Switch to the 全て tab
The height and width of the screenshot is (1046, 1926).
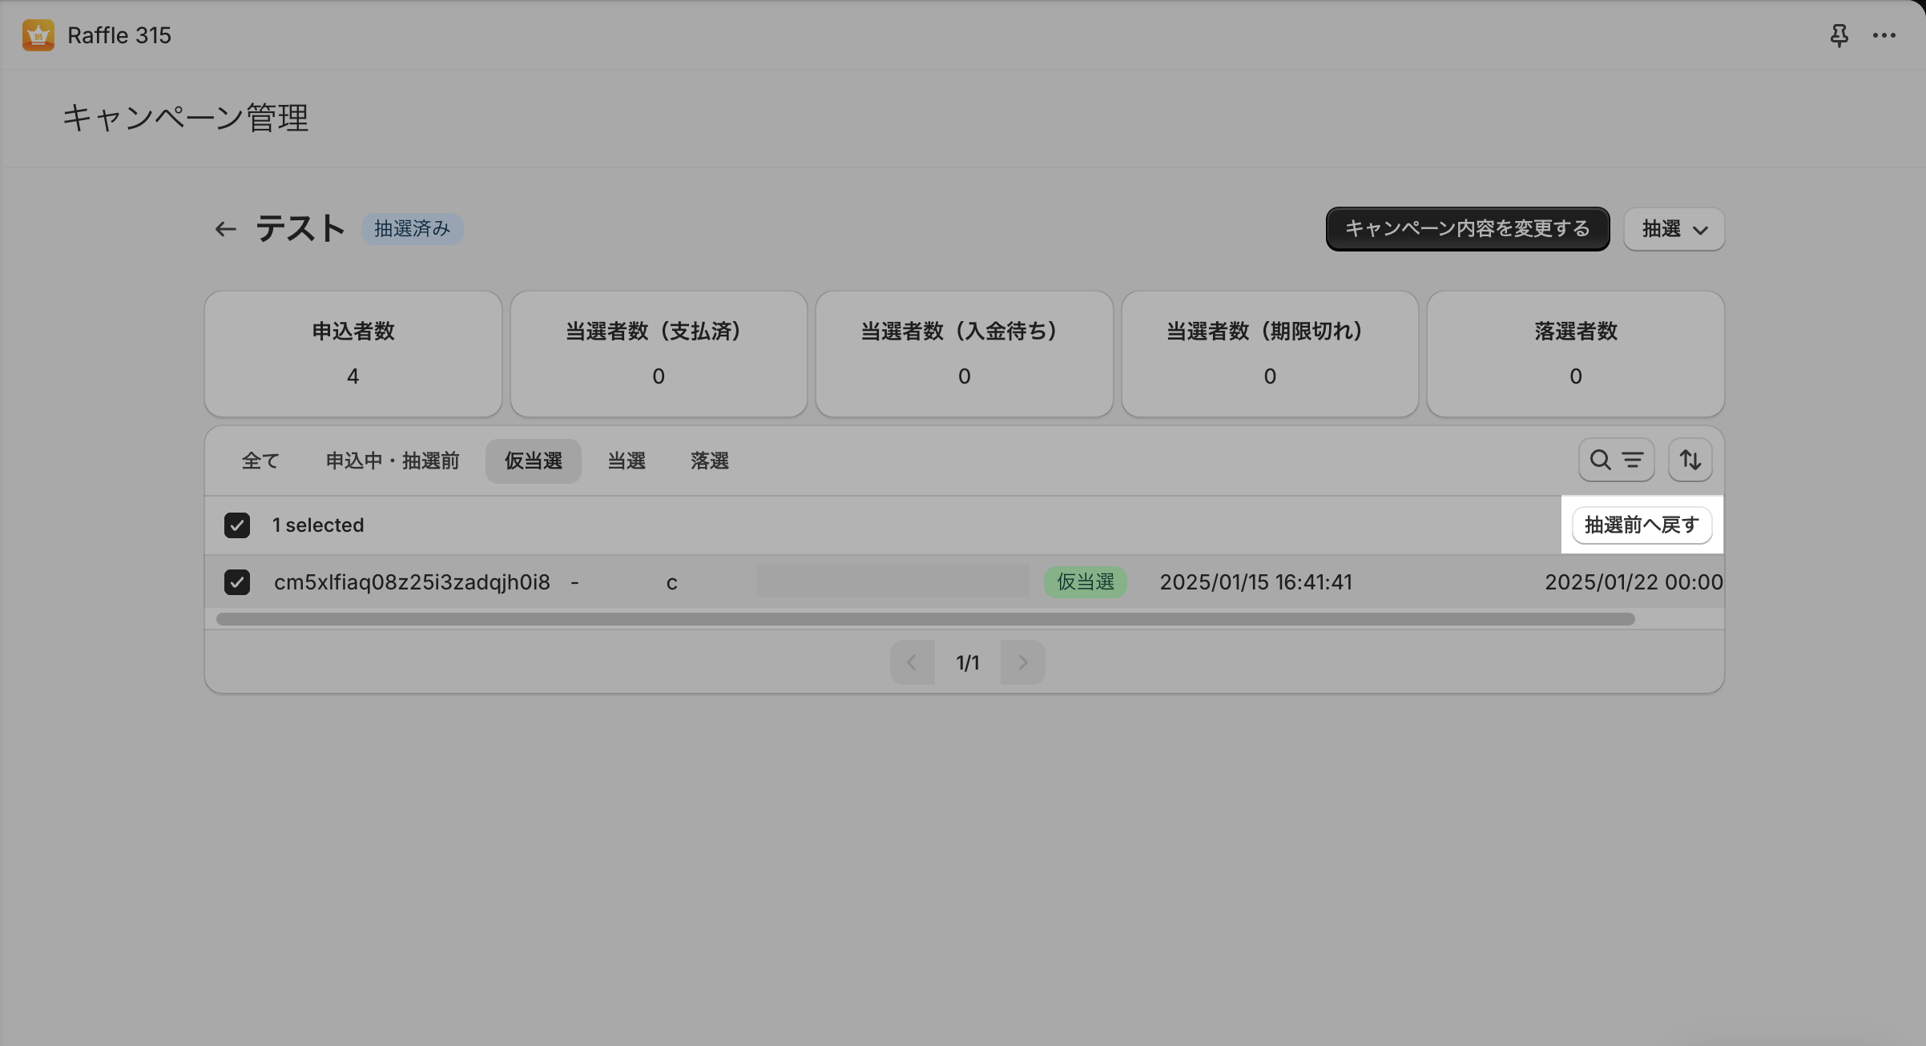tap(260, 461)
